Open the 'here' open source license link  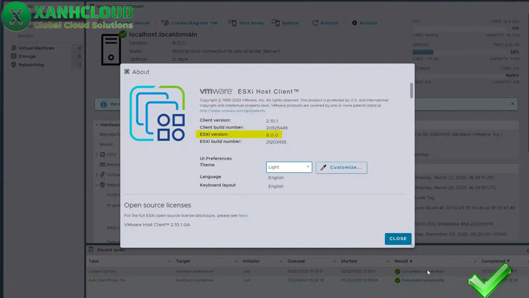coord(243,216)
